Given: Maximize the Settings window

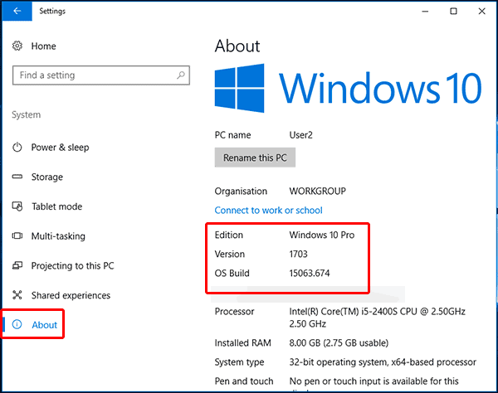Looking at the screenshot, I should point(453,12).
